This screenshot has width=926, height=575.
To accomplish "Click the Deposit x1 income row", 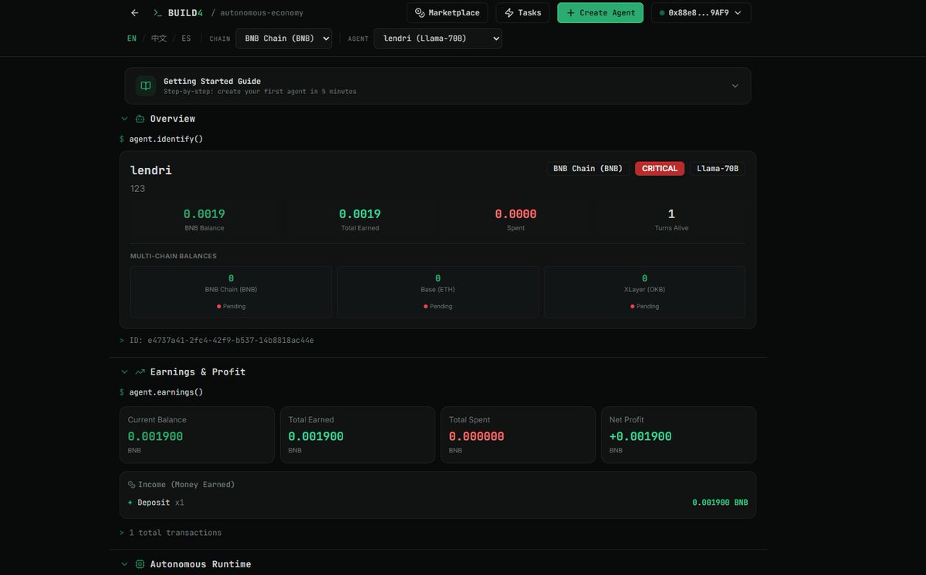I will coord(438,503).
